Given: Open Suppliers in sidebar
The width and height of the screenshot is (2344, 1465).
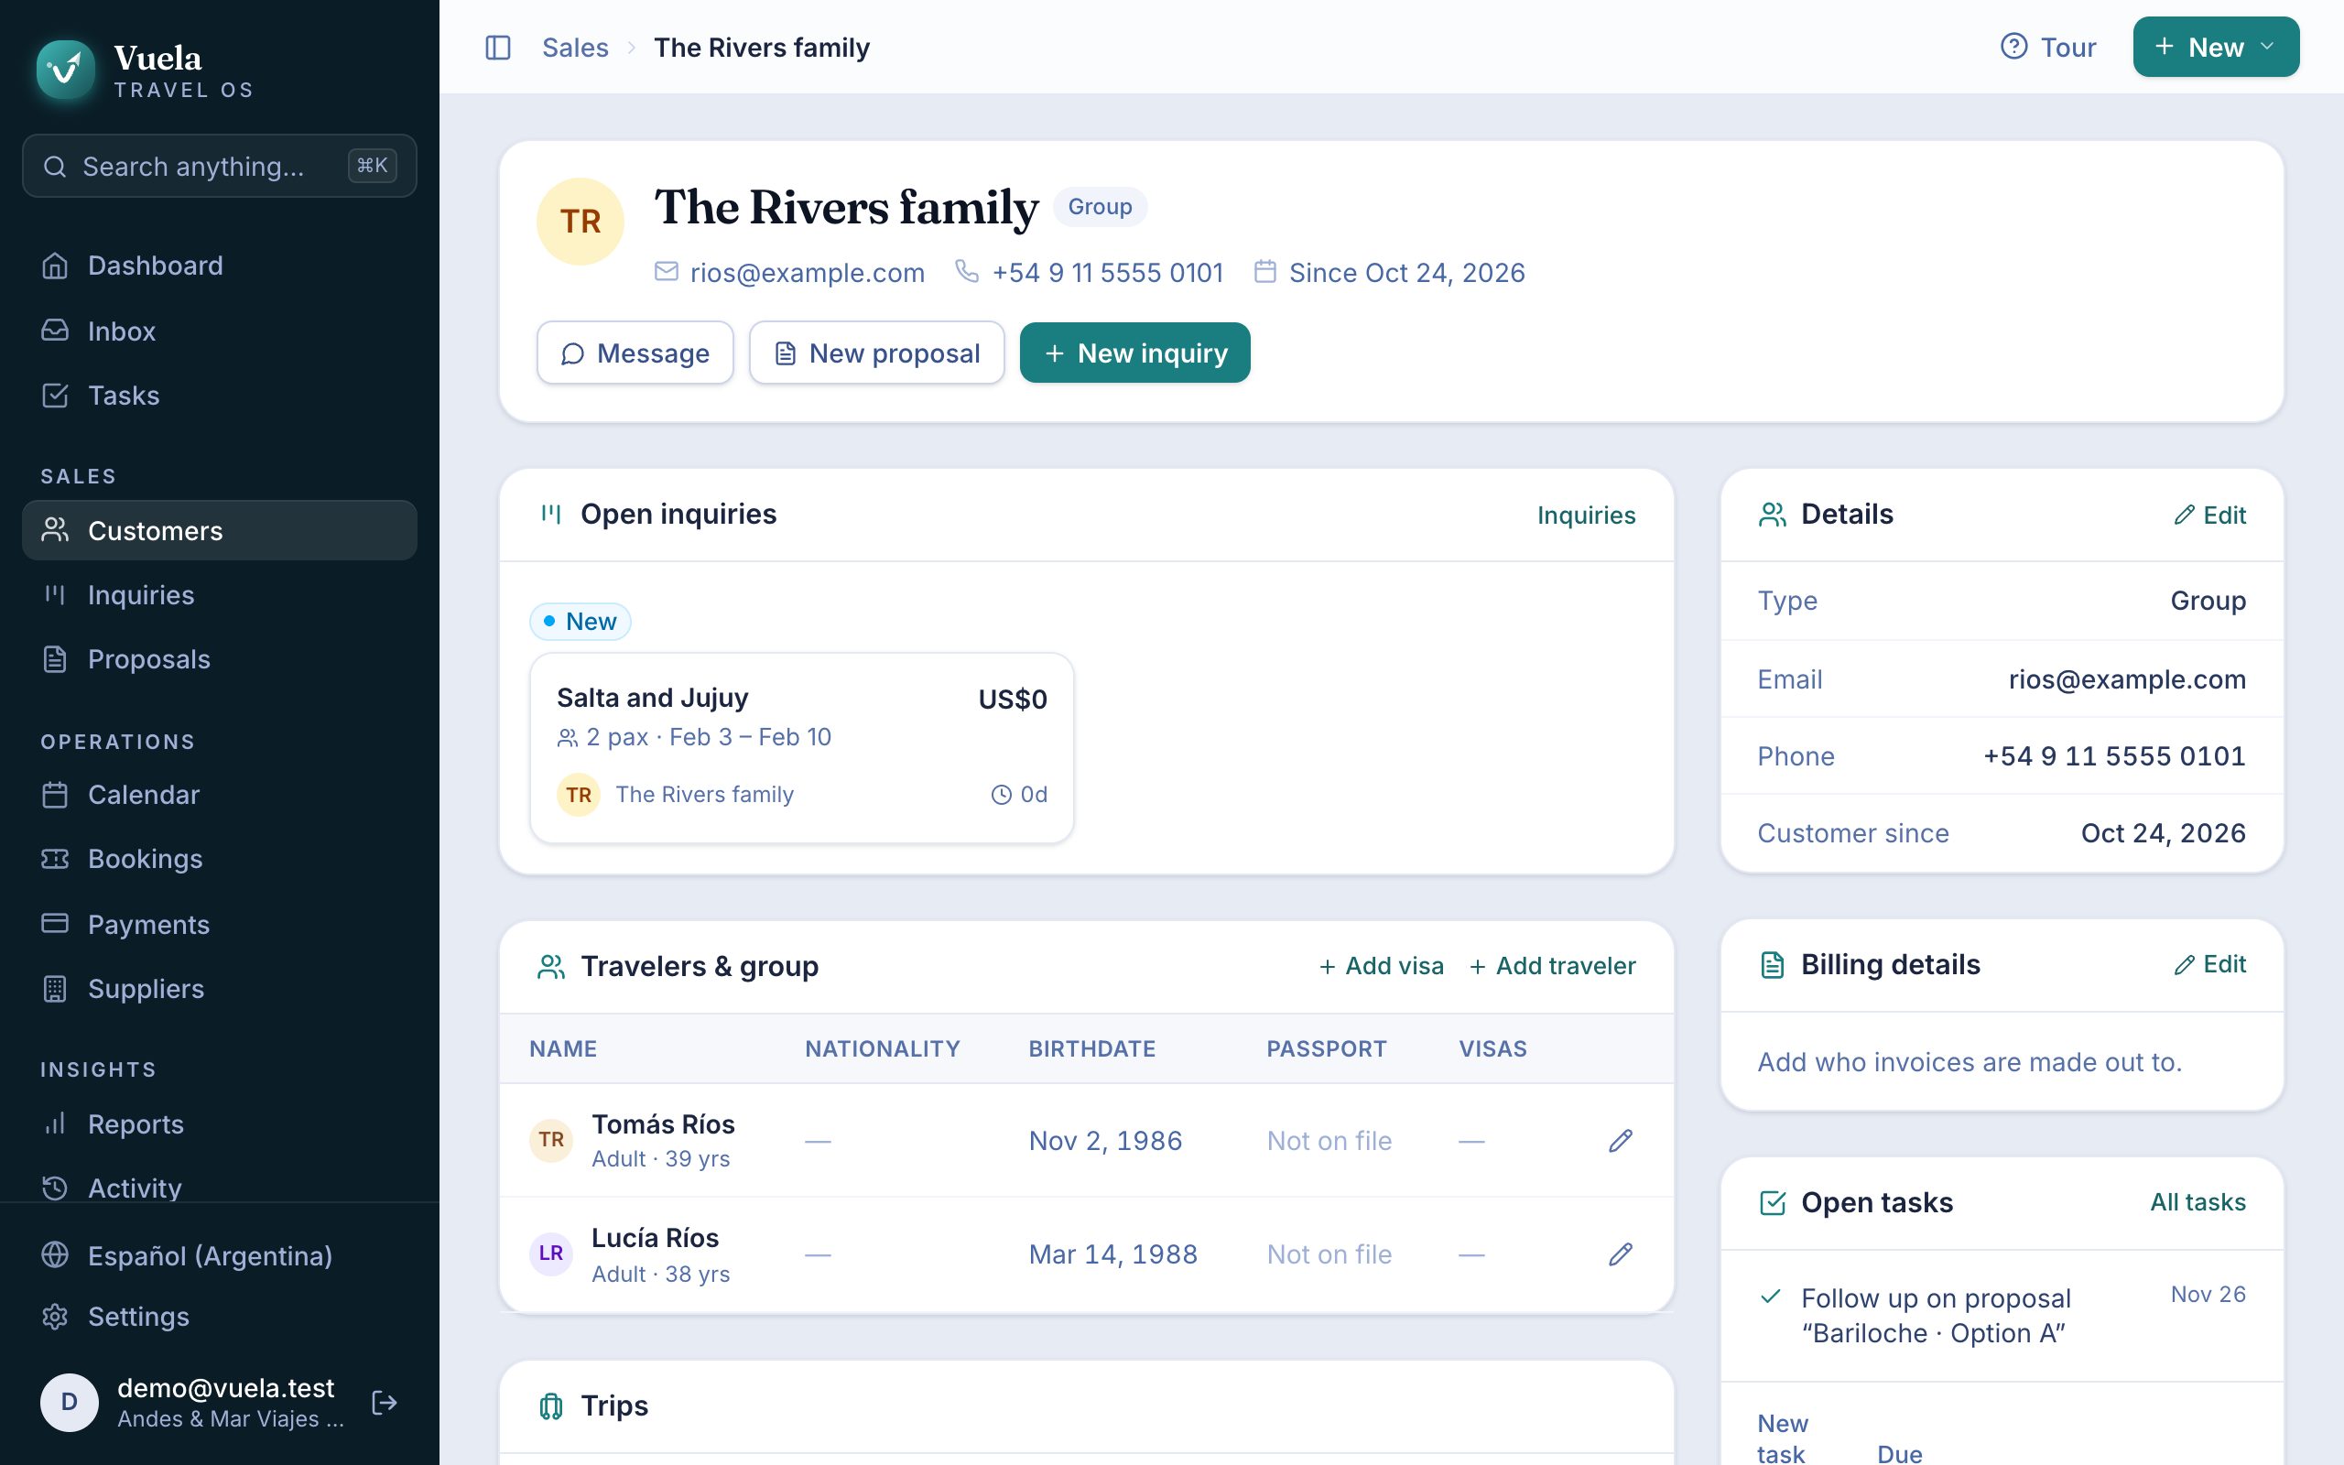Looking at the screenshot, I should [x=219, y=988].
